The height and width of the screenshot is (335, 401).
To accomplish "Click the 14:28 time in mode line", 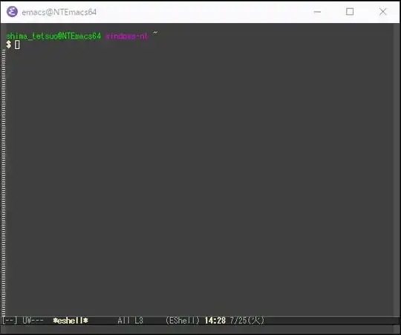I will [x=215, y=320].
